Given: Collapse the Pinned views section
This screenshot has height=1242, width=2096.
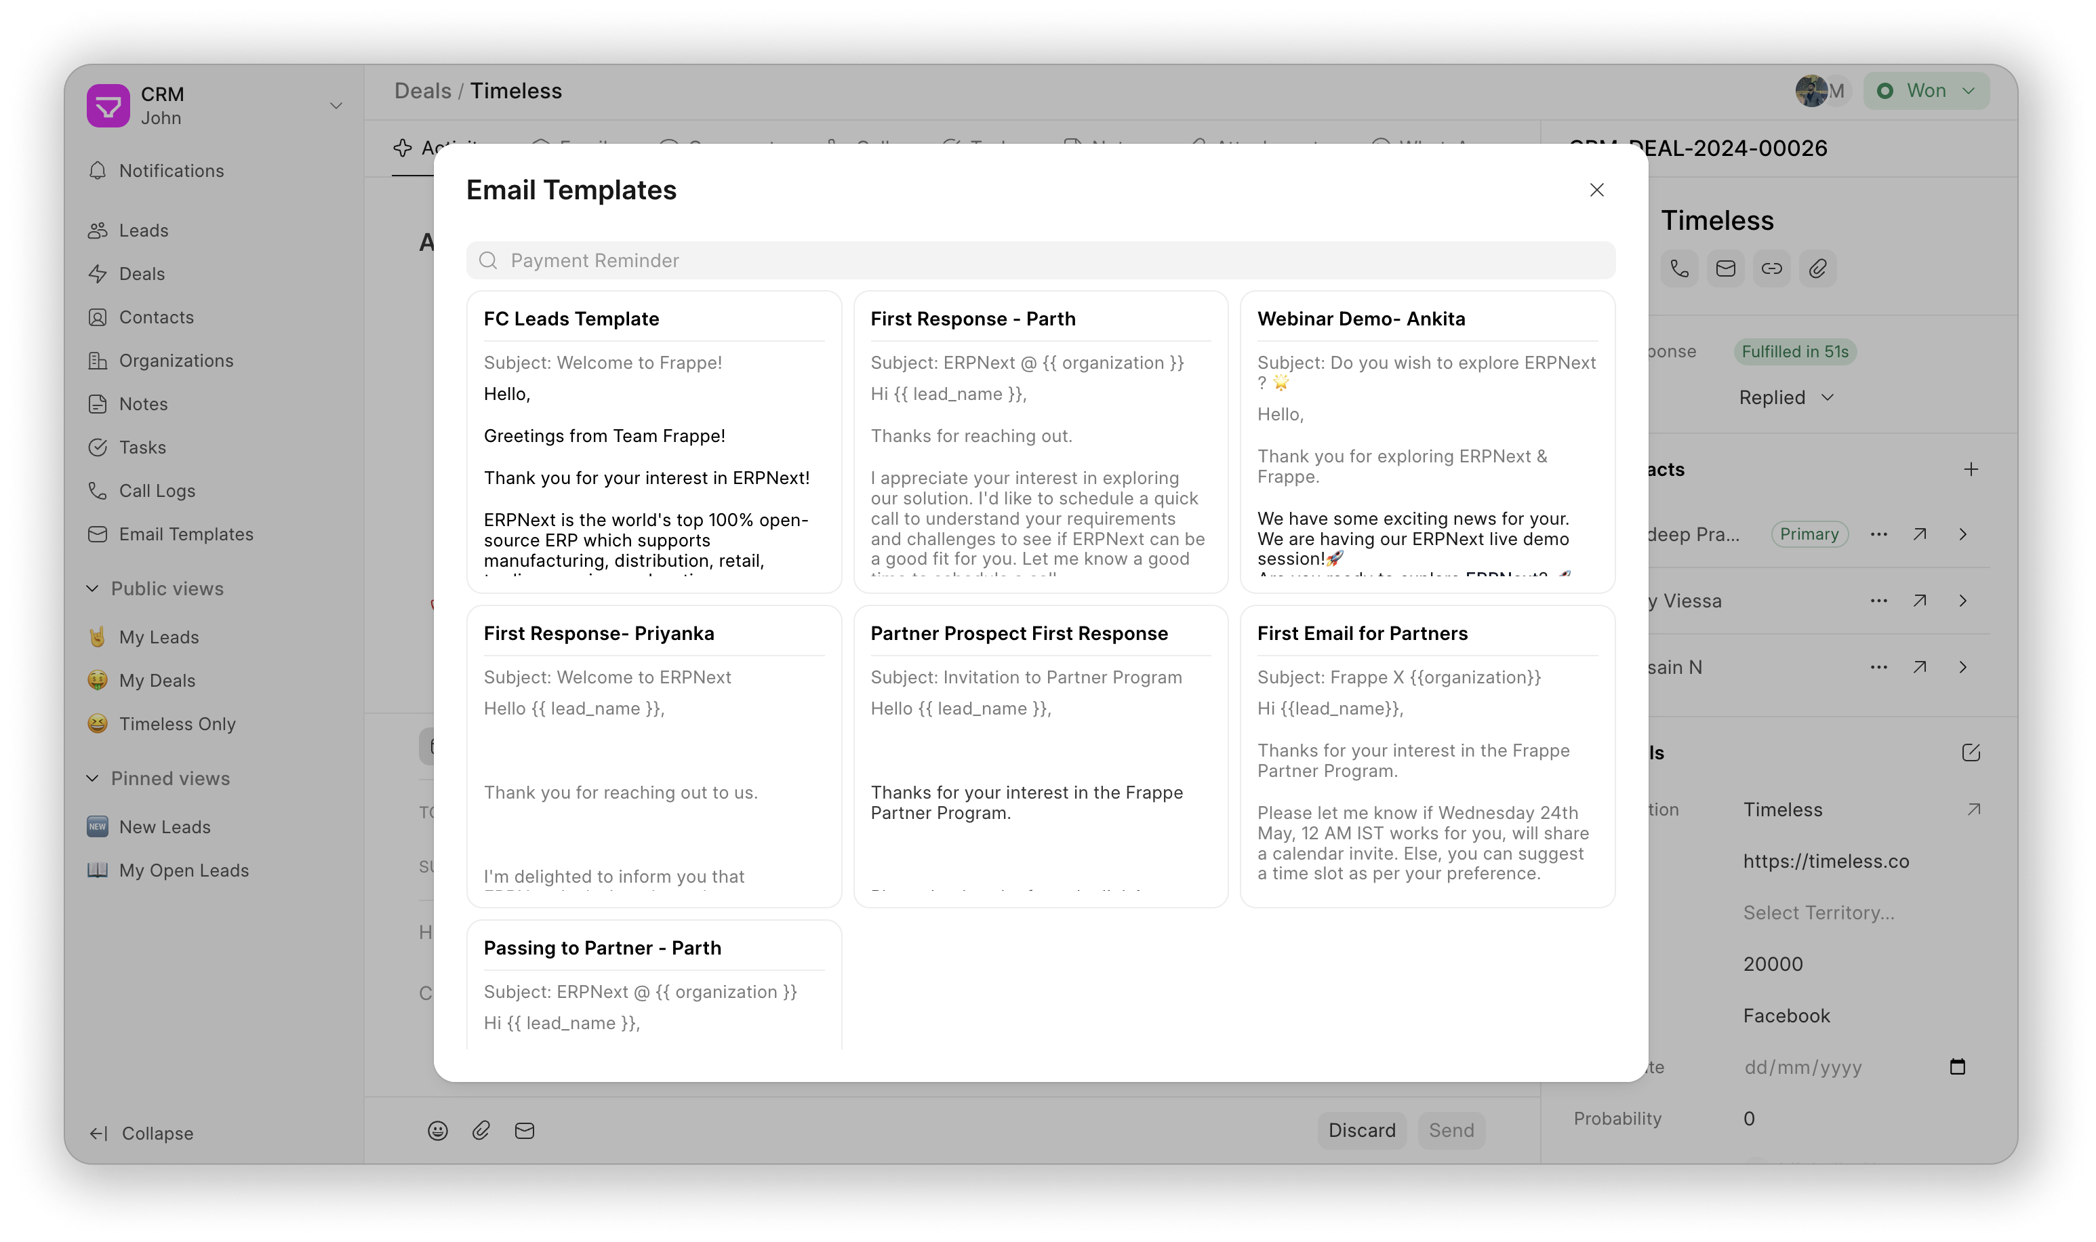Looking at the screenshot, I should pyautogui.click(x=94, y=778).
